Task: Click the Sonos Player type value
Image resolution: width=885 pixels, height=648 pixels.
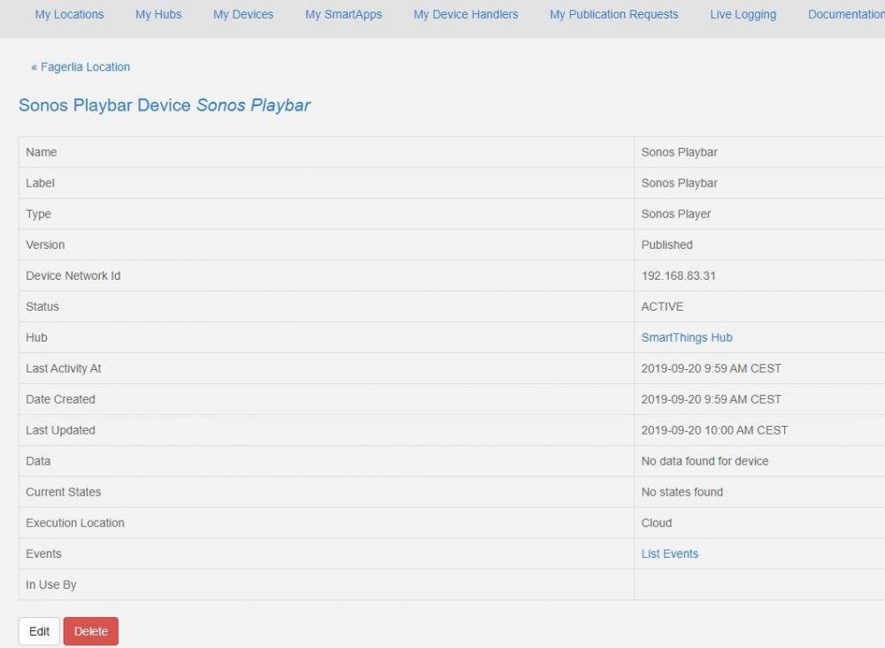Action: point(675,213)
